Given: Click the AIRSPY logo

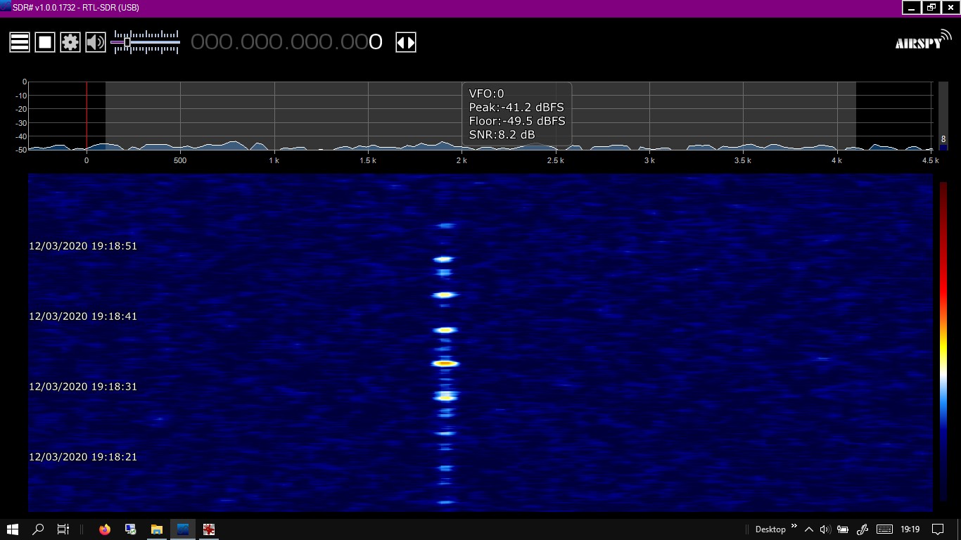Looking at the screenshot, I should click(923, 40).
